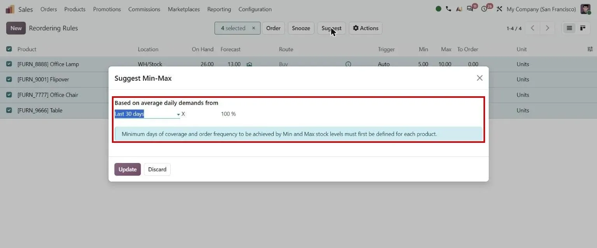Open the user avatar menu
Screen dimensions: 597x248
(585, 9)
